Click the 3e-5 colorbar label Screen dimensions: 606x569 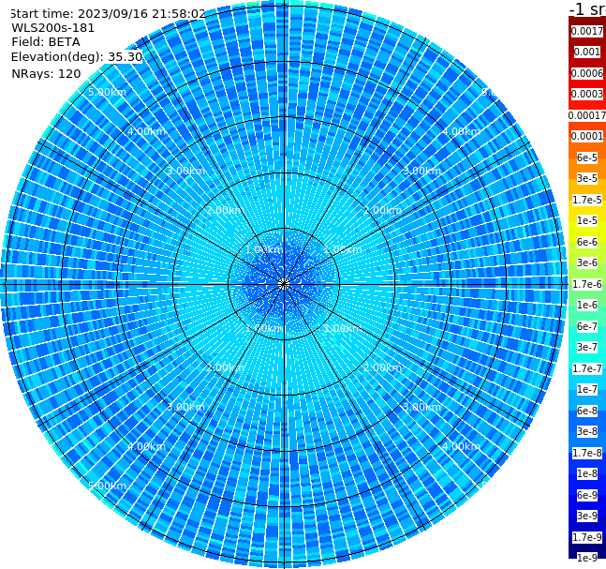[587, 178]
